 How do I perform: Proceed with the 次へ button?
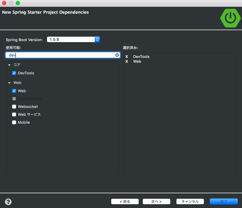pos(156,201)
